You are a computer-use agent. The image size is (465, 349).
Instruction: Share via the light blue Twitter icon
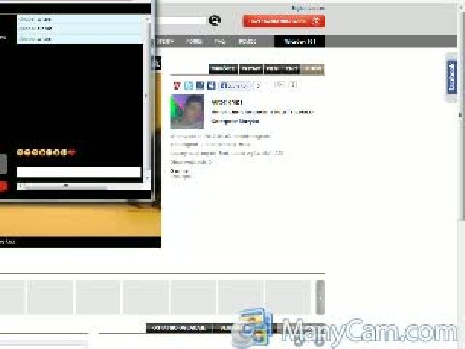coord(189,86)
